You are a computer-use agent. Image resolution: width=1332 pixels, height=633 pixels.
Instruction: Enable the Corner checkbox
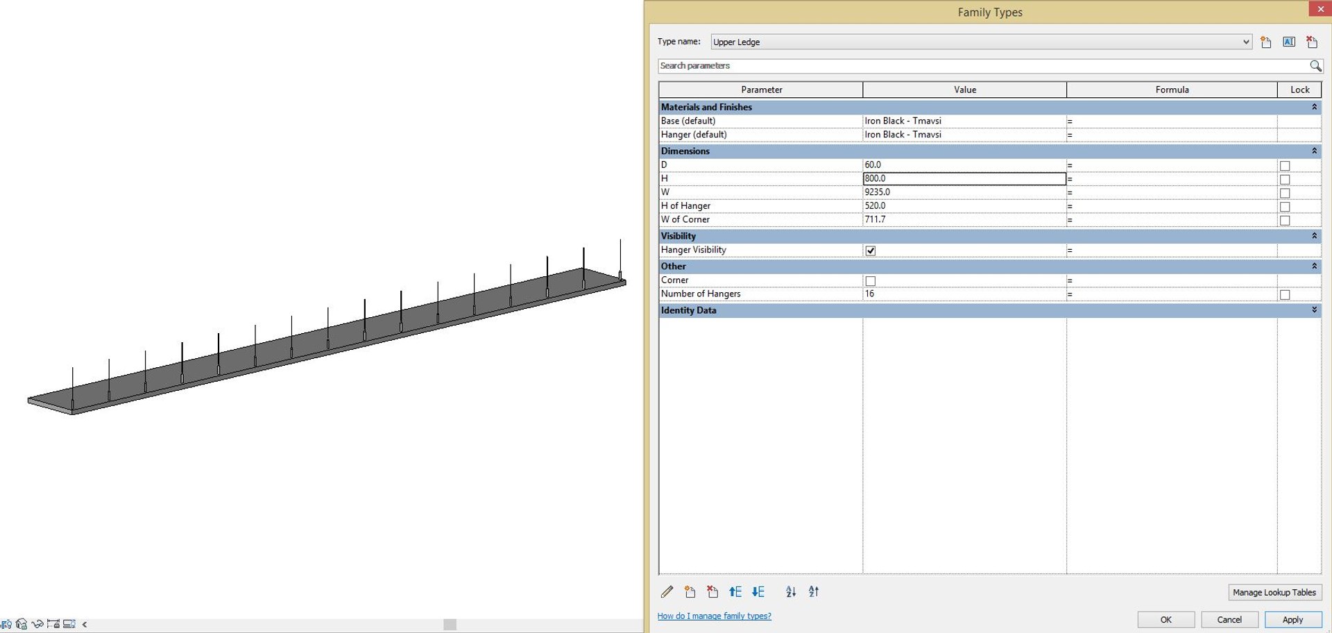point(871,281)
